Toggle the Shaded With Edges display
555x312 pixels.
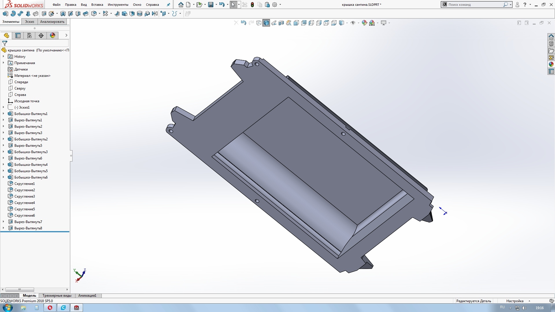click(266, 23)
